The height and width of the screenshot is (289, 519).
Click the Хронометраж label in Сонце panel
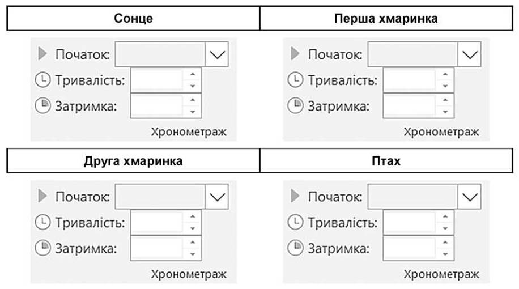[189, 132]
